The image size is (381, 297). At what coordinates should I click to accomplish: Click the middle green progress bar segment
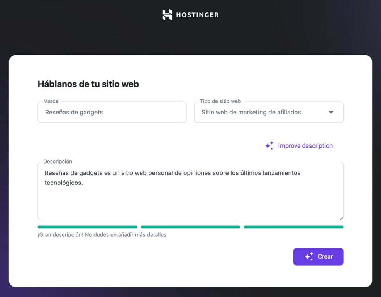click(190, 227)
